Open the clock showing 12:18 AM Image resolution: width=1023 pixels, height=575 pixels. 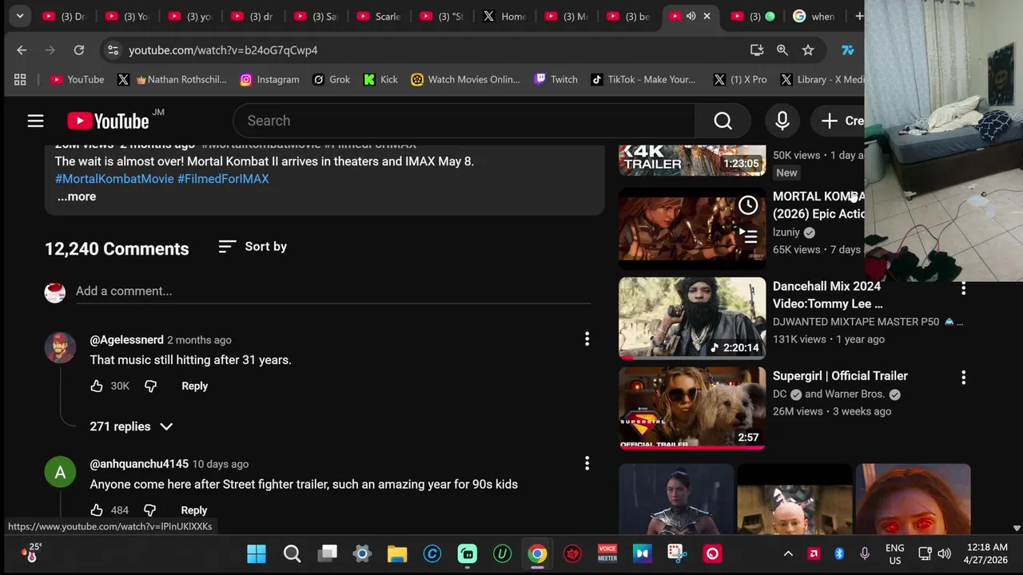click(x=987, y=553)
